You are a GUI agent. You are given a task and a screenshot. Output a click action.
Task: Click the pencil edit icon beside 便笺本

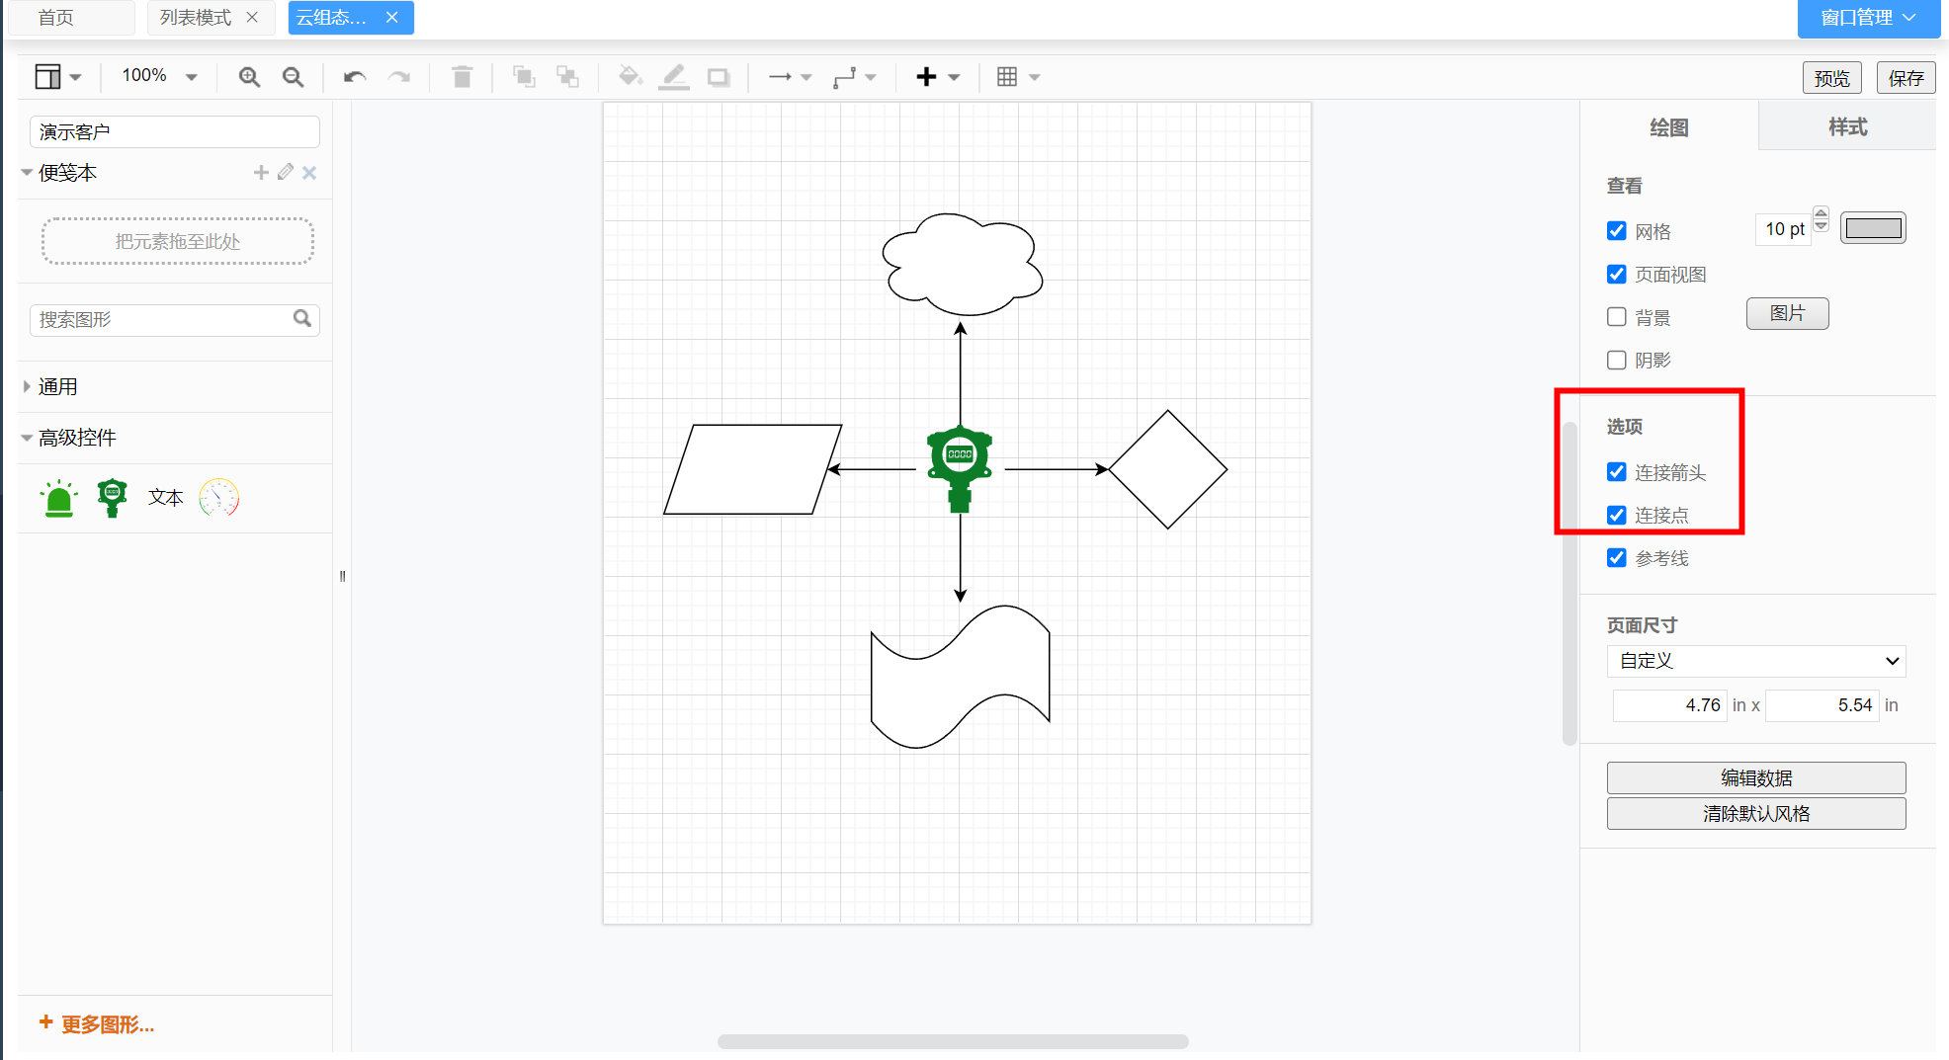pyautogui.click(x=286, y=173)
